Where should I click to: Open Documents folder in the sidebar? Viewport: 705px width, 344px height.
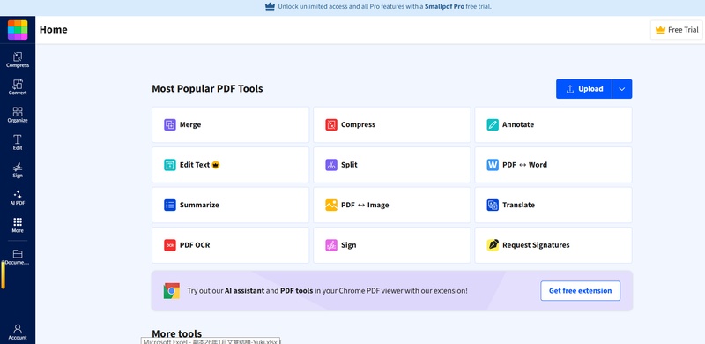(x=18, y=257)
